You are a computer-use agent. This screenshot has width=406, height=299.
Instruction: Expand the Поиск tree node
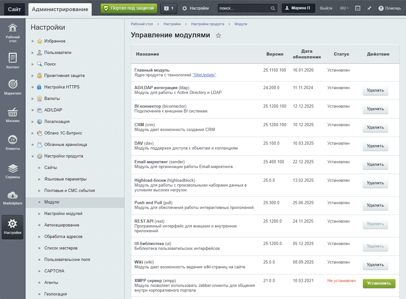(x=33, y=64)
